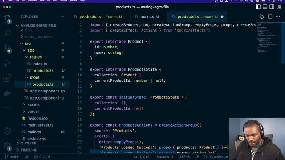Open Source Control view with 5 changes
Image resolution: width=285 pixels, height=160 pixels.
7,48
